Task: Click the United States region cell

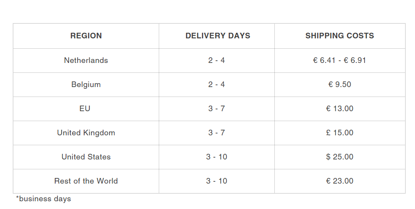Action: pyautogui.click(x=86, y=157)
